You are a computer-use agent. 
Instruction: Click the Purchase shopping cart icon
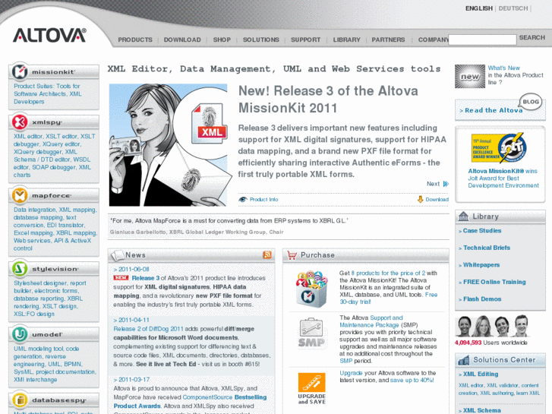(x=292, y=255)
